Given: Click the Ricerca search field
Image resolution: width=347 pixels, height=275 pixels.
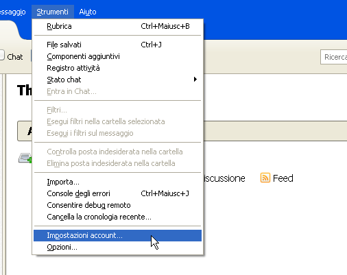Looking at the screenshot, I should 334,57.
